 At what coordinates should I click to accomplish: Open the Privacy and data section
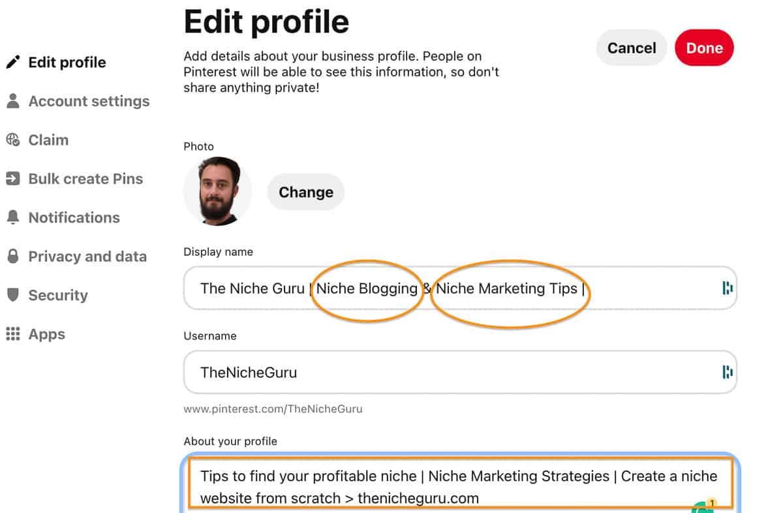pos(87,256)
